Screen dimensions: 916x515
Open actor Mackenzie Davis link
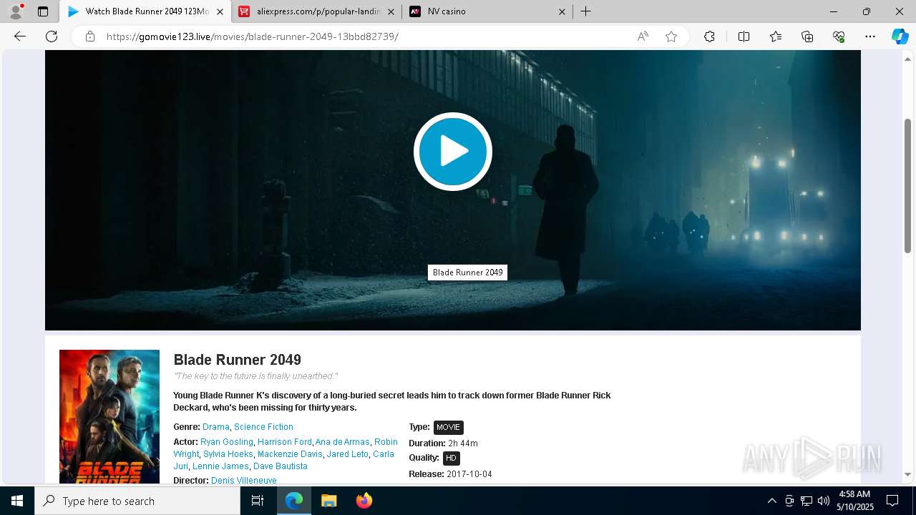pos(290,454)
